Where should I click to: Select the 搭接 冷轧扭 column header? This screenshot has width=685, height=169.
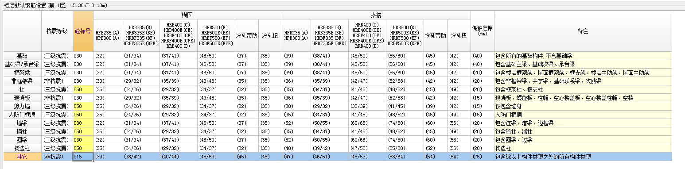[x=459, y=35]
